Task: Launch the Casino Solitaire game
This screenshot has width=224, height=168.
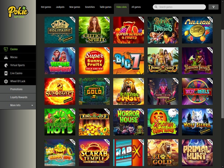Action: (x=60, y=30)
